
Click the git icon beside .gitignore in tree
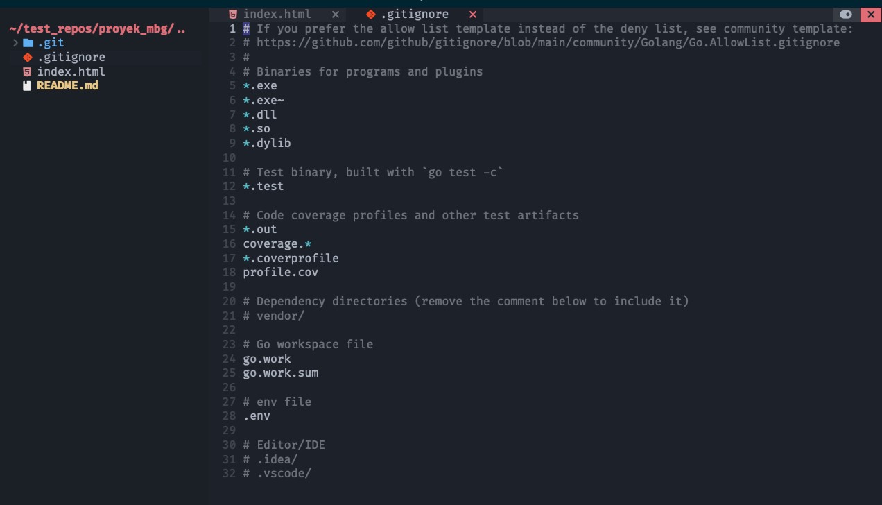coord(28,58)
